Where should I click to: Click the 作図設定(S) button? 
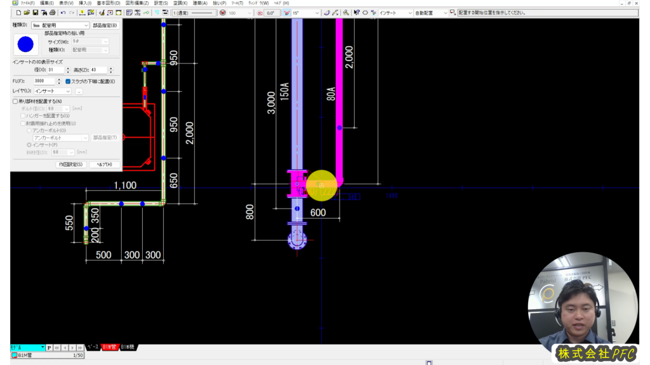point(70,164)
